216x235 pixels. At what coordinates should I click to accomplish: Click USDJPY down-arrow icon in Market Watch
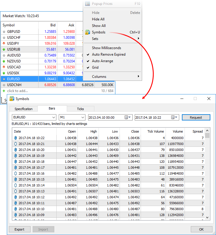tap(4, 43)
